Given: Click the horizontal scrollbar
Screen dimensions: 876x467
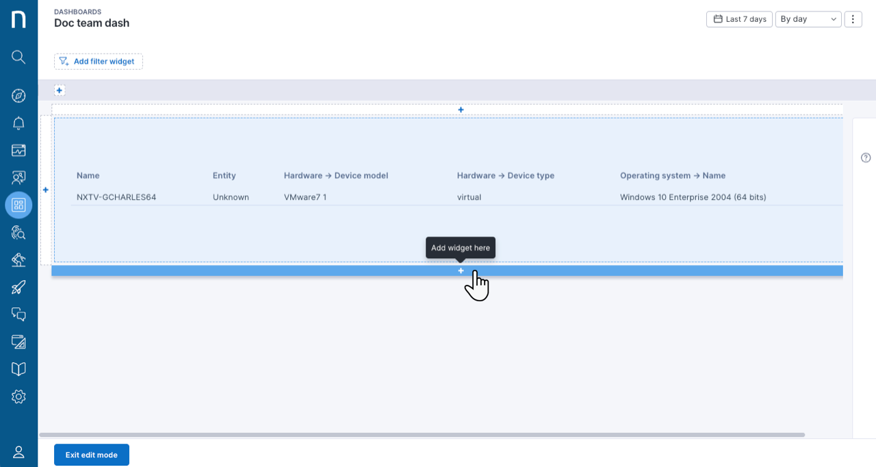Looking at the screenshot, I should (422, 435).
